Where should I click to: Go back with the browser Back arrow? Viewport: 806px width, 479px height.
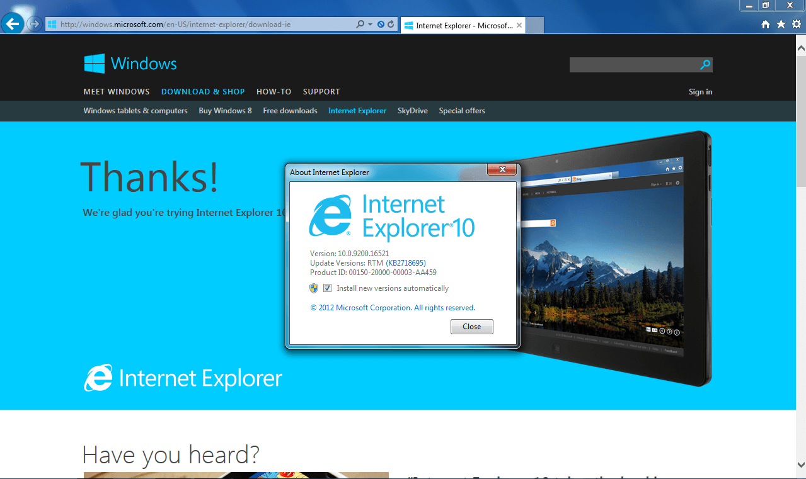13,24
